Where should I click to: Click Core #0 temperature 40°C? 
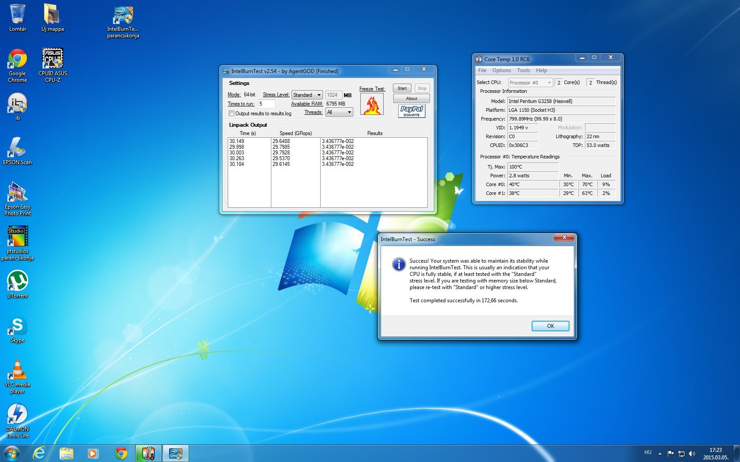[533, 184]
